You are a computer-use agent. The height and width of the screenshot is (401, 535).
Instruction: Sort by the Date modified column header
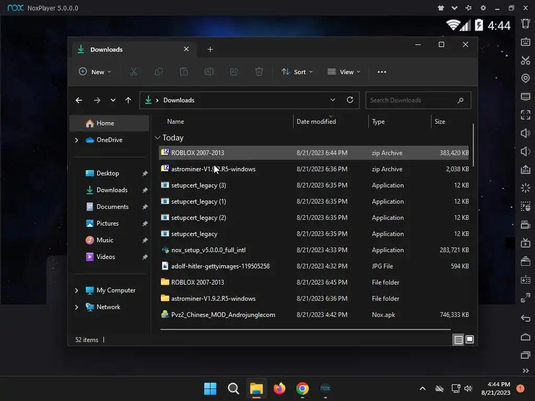pos(316,121)
